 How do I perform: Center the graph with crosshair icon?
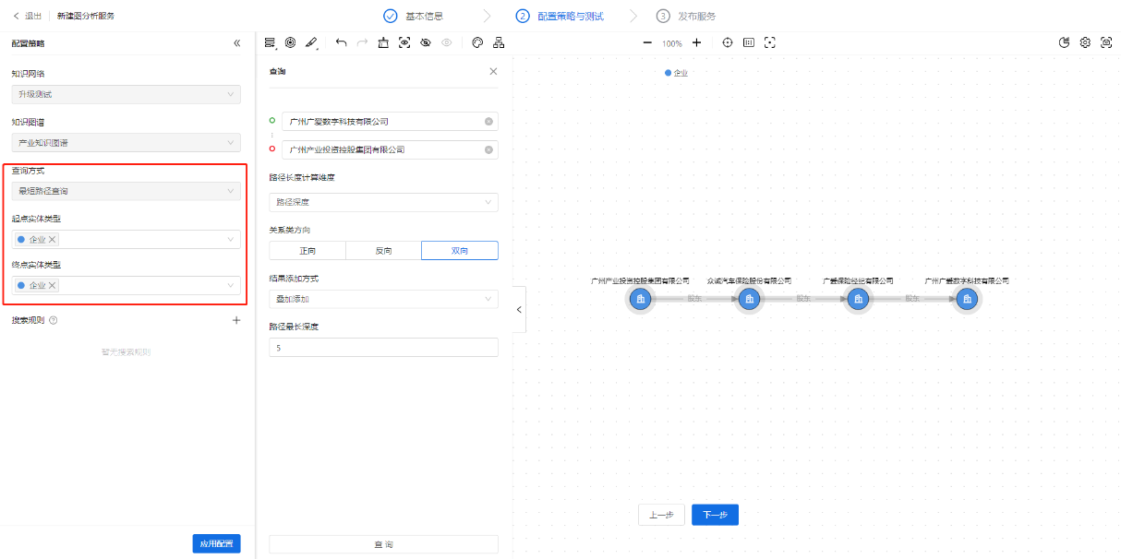point(728,42)
